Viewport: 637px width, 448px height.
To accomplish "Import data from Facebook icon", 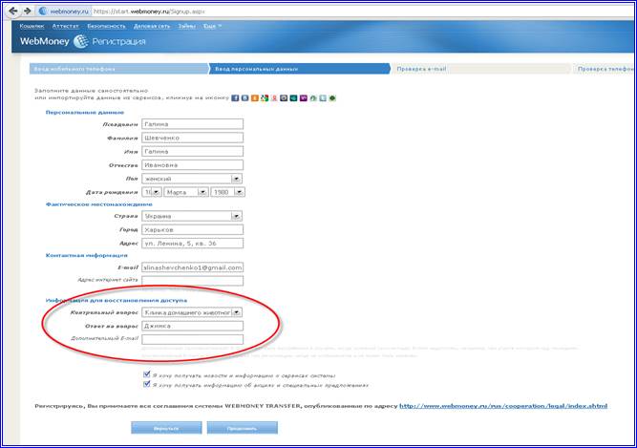I will 235,97.
